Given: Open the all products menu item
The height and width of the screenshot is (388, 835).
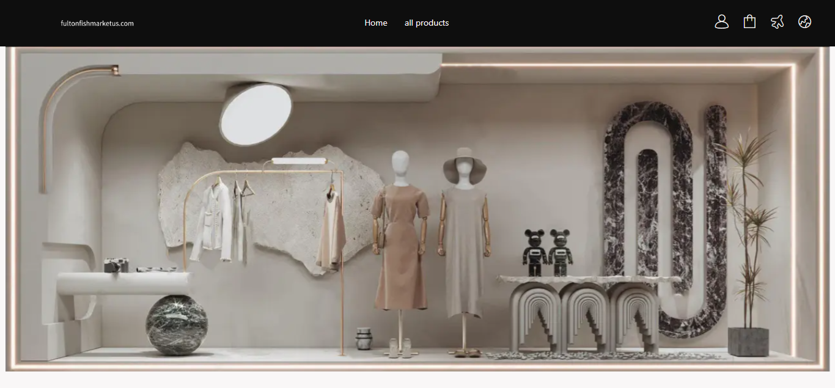Looking at the screenshot, I should [427, 23].
